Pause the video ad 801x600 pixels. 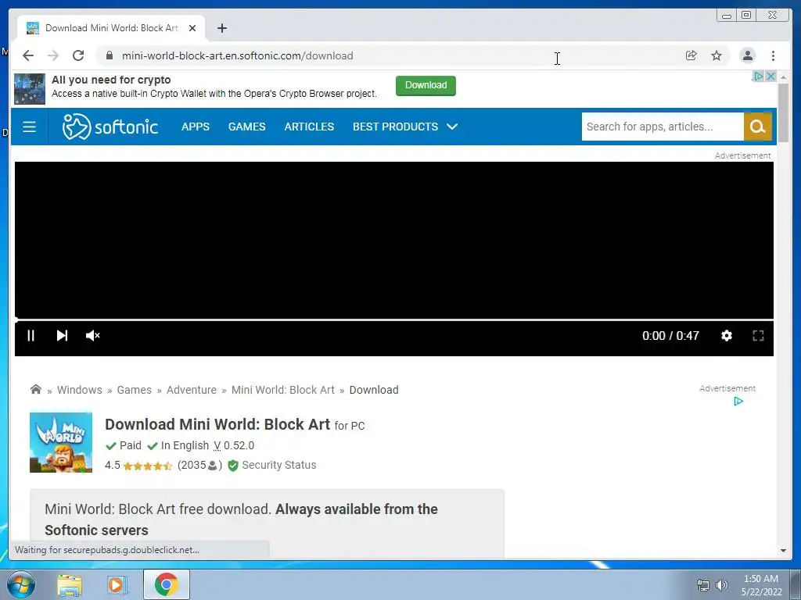tap(31, 336)
